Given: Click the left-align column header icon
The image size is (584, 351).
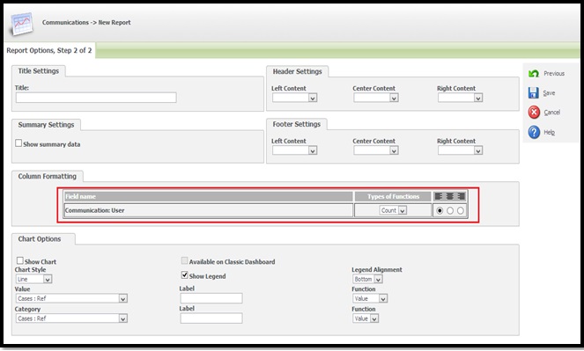Looking at the screenshot, I should tap(439, 196).
